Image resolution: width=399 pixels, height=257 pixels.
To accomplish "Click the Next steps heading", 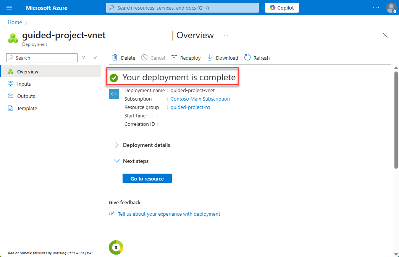I will tap(136, 161).
